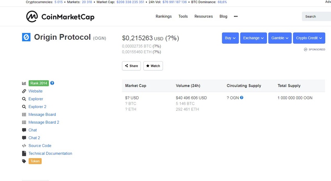Click the 0,00155460 ETH price
The width and height of the screenshot is (331, 181).
[x=137, y=52]
